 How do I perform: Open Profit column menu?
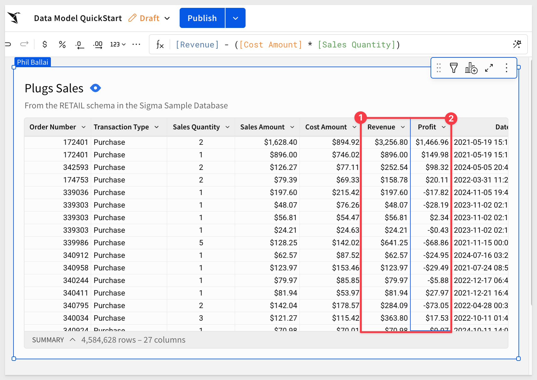[443, 127]
